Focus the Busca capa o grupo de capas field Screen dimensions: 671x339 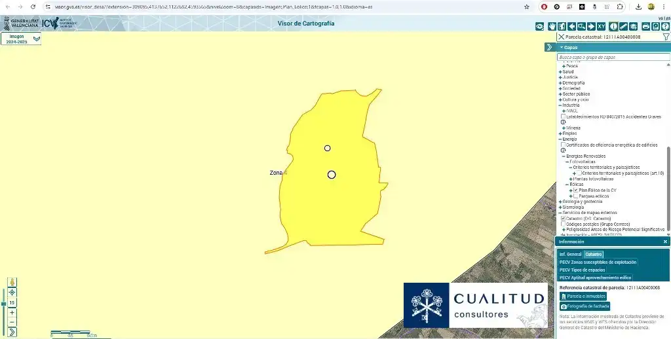click(613, 57)
